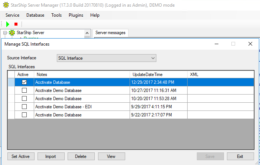Open the Source Interface dropdown
The width and height of the screenshot is (260, 165).
tap(107, 58)
